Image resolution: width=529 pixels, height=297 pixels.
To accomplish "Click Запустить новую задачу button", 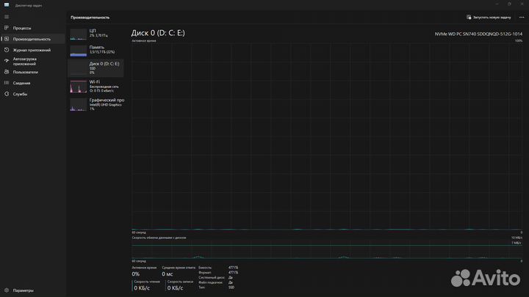I will point(489,16).
